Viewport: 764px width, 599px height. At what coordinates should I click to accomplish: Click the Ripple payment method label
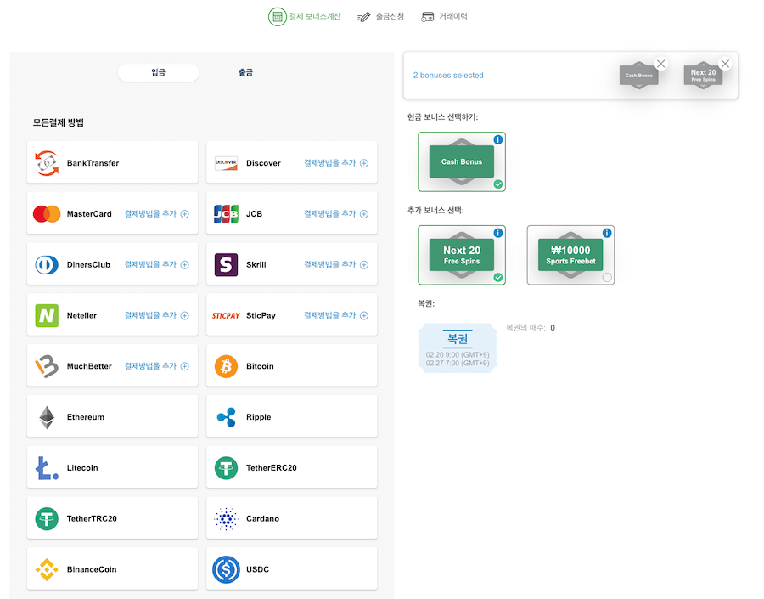259,417
